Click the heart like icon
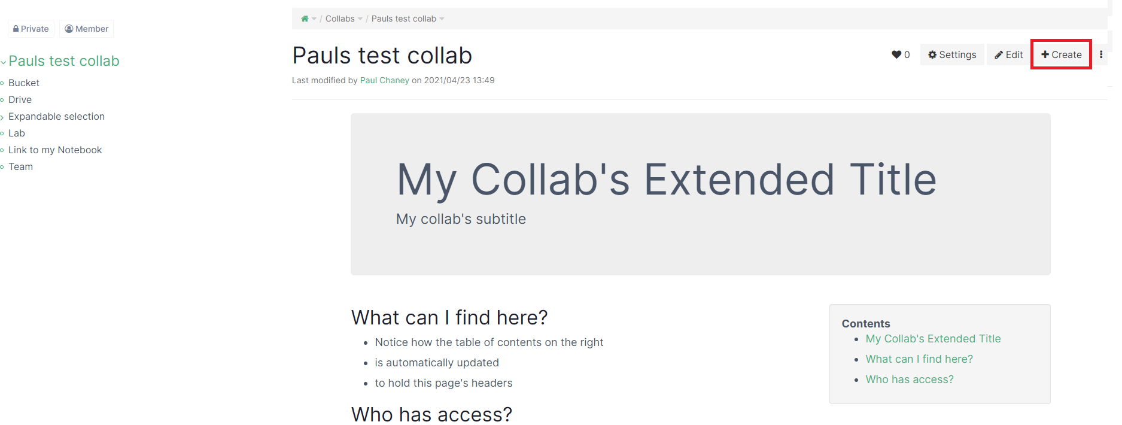This screenshot has height=425, width=1122. tap(896, 54)
